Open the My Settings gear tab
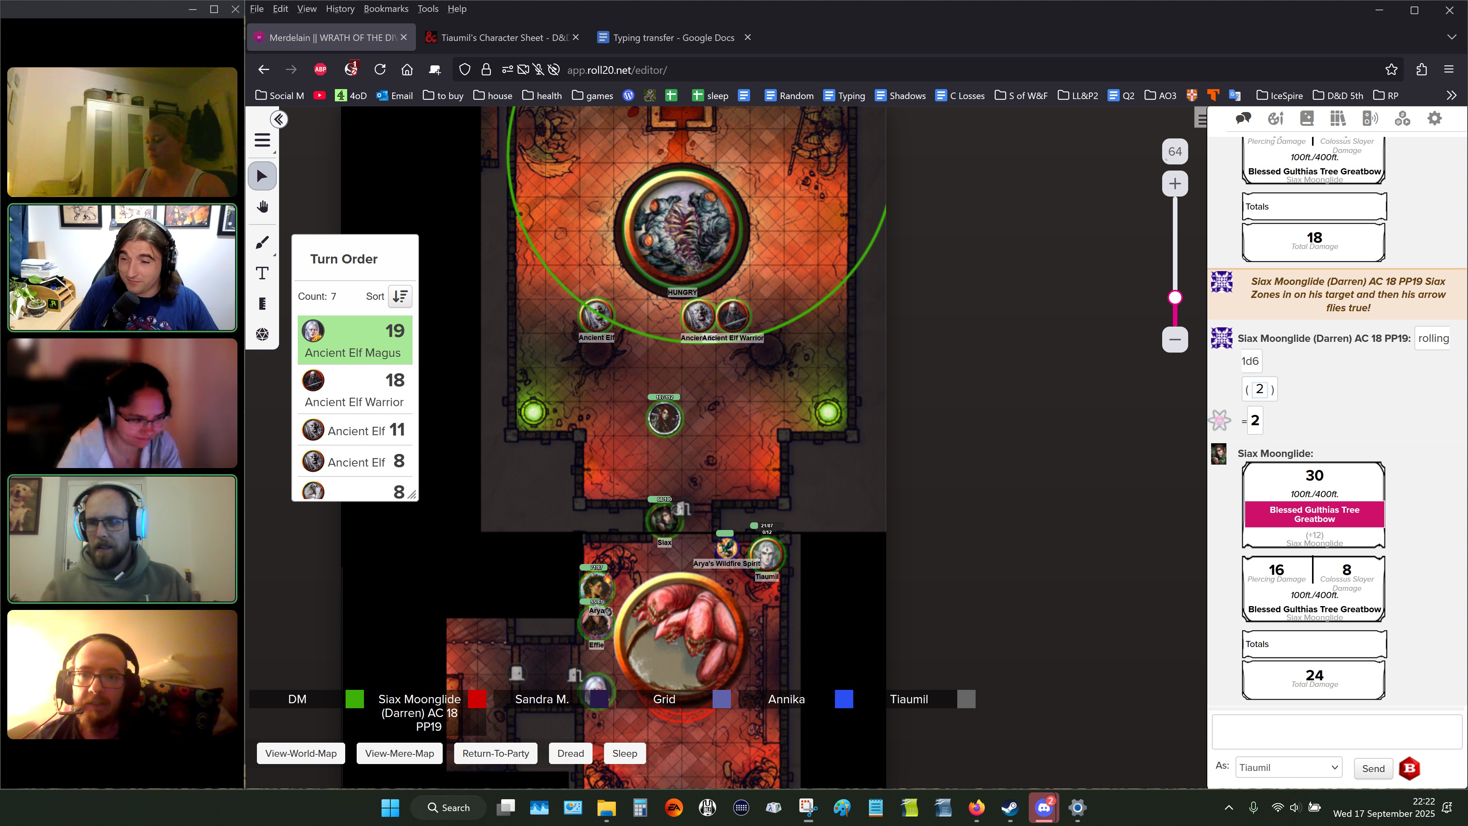Viewport: 1468px width, 826px height. click(1434, 119)
